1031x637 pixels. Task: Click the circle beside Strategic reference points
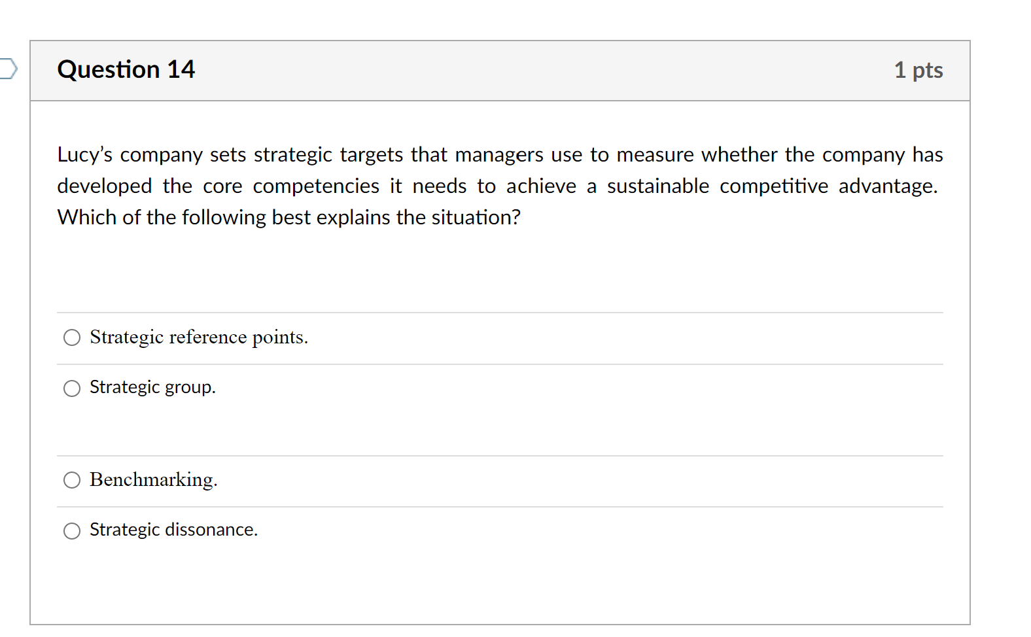tap(72, 338)
